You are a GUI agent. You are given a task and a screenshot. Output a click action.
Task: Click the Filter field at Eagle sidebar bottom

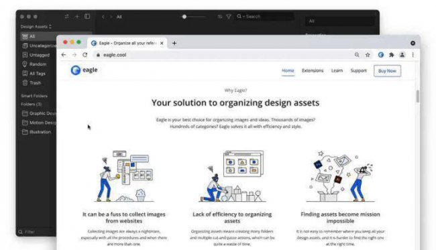point(37,232)
